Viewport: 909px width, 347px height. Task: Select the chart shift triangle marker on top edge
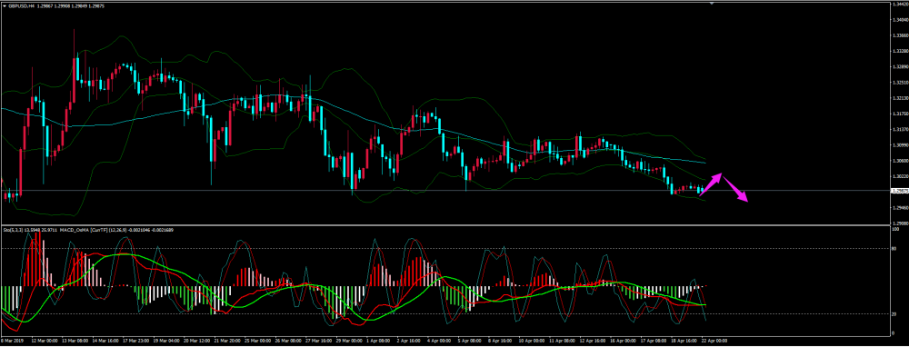click(713, 4)
